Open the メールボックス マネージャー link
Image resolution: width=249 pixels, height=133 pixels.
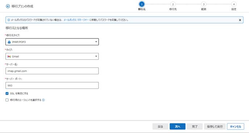(76, 20)
